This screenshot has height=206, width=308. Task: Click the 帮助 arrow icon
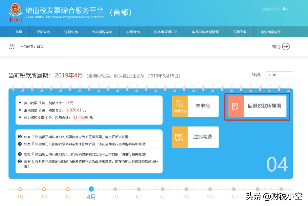pos(286,46)
